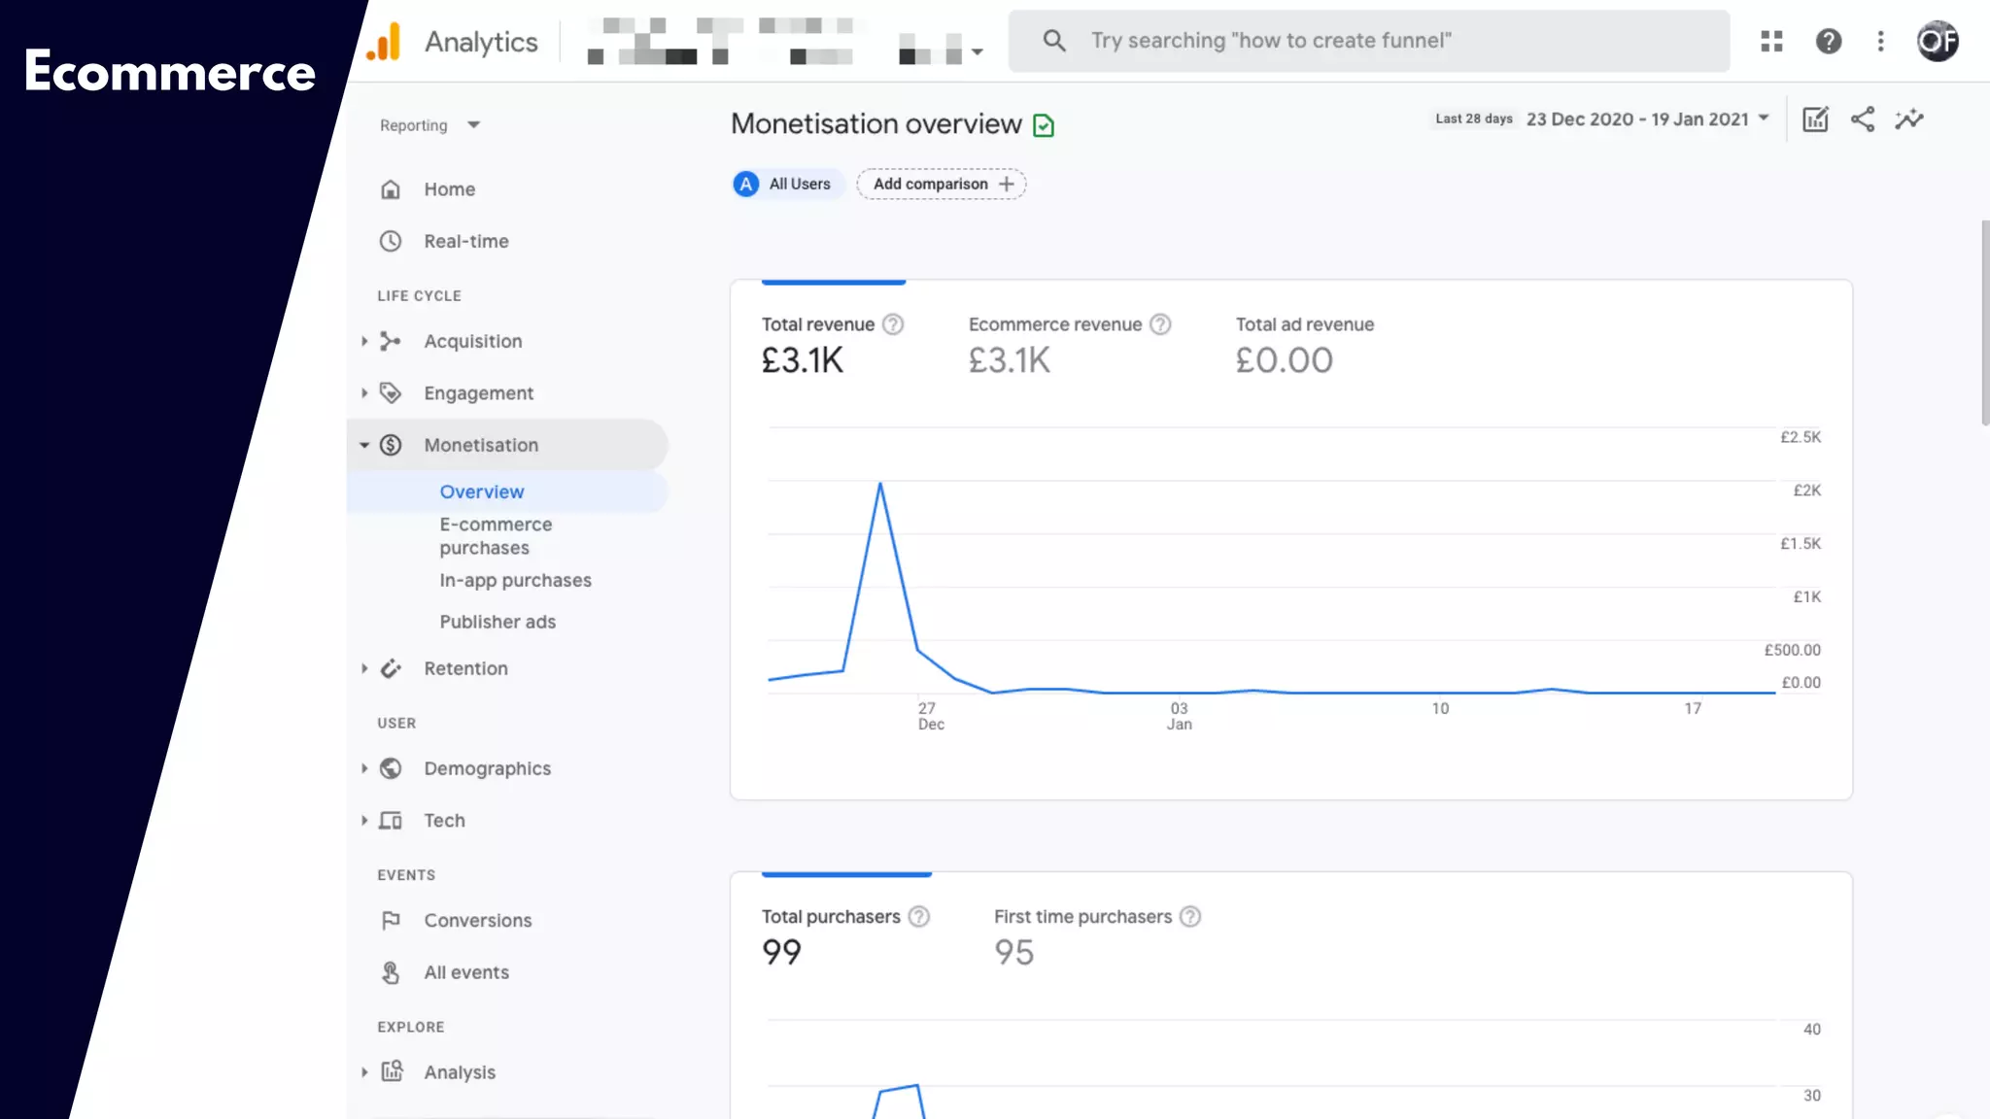Open the three-dot more options menu
Image resolution: width=1990 pixels, height=1119 pixels.
1880,41
